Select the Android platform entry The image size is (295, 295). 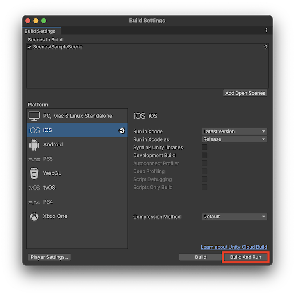tap(77, 145)
